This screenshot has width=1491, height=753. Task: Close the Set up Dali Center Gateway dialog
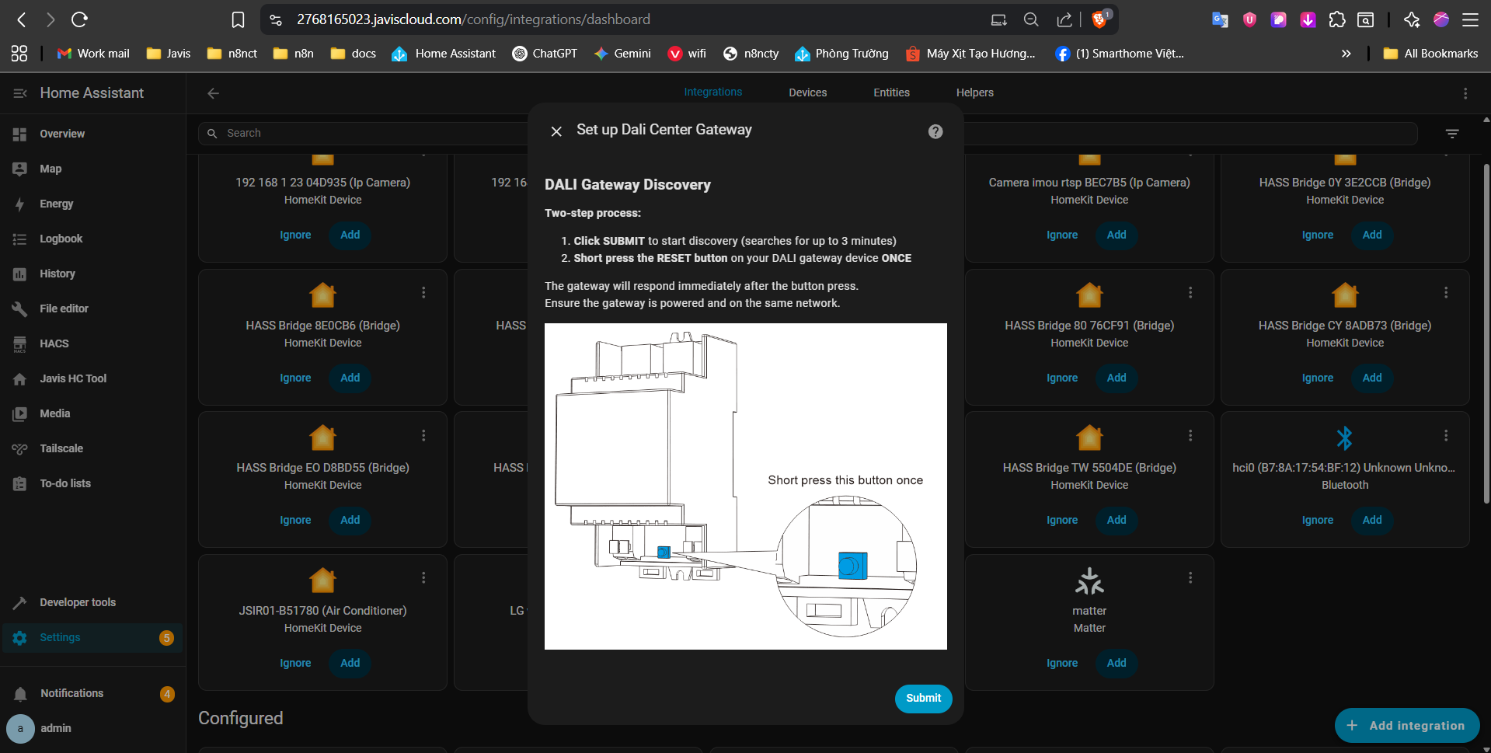coord(556,131)
